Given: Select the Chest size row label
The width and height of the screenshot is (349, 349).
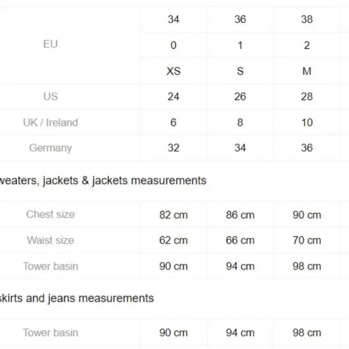Looking at the screenshot, I should pyautogui.click(x=50, y=214).
